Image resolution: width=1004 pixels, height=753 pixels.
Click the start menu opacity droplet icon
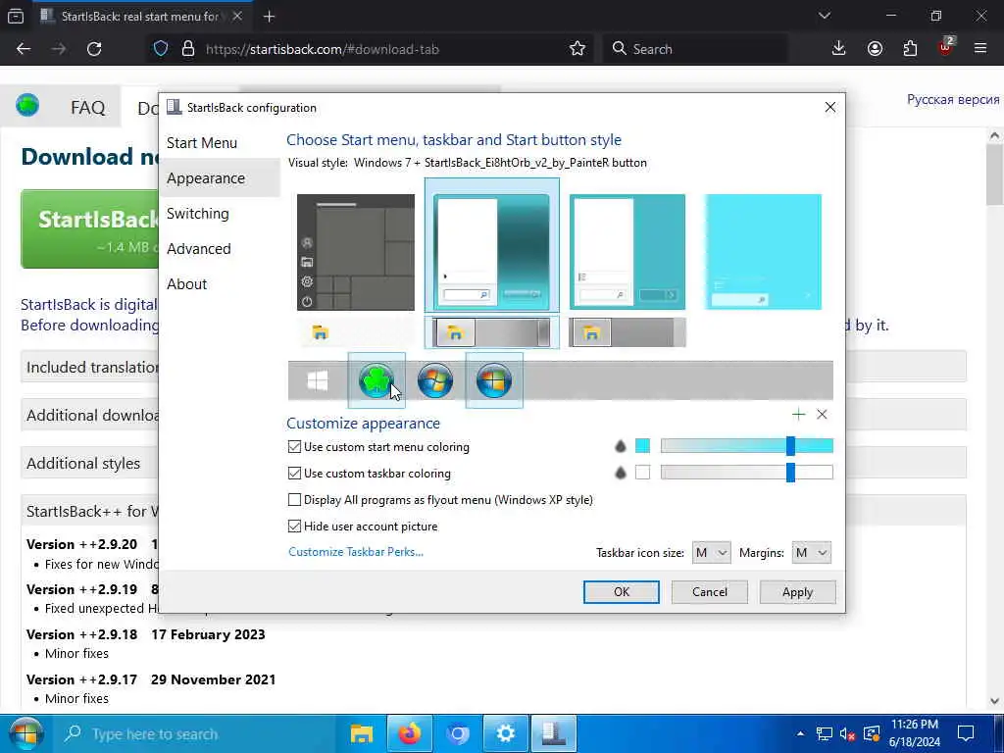pos(620,446)
